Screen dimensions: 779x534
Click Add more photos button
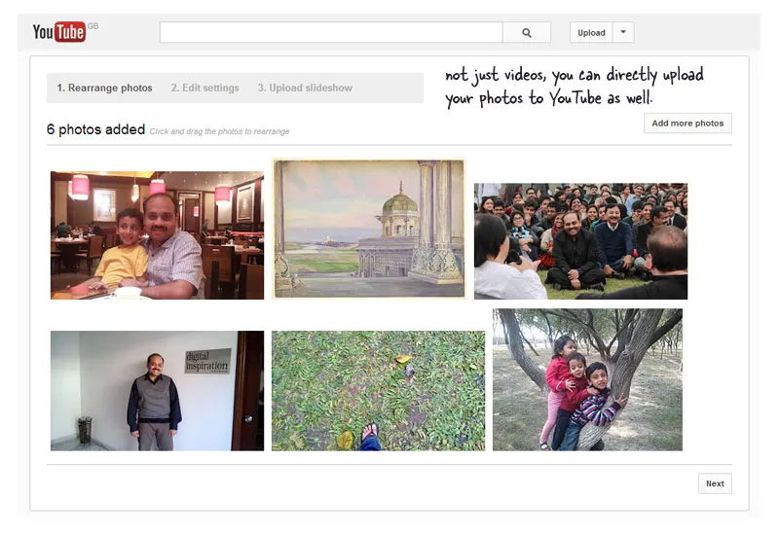pyautogui.click(x=687, y=124)
